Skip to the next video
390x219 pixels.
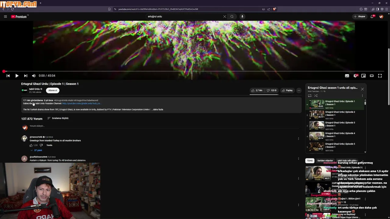click(x=26, y=76)
